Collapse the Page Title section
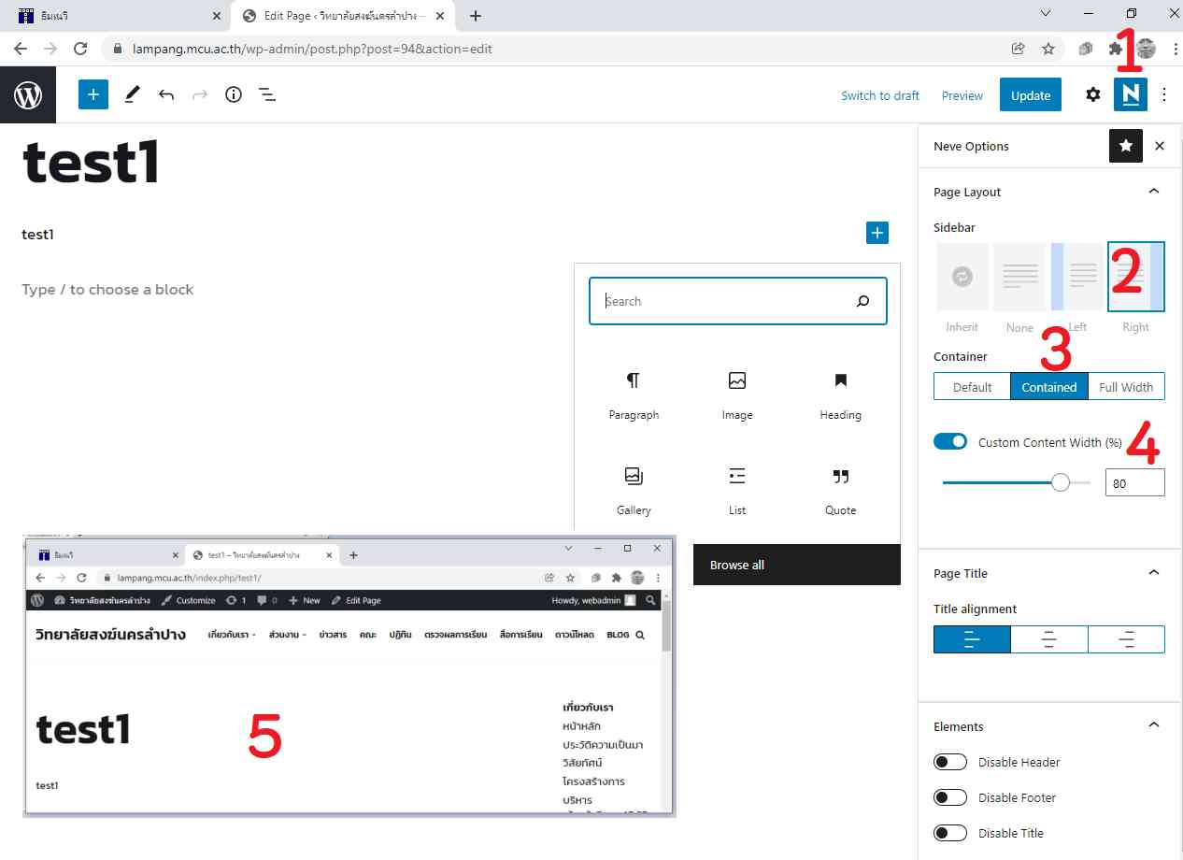Viewport: 1183px width, 860px height. 1153,573
